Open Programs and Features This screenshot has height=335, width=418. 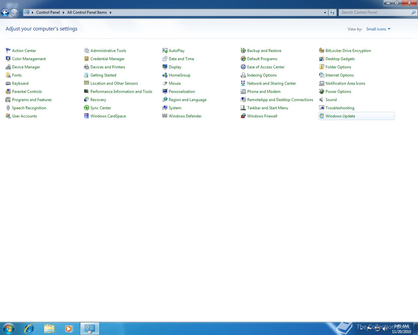click(x=32, y=100)
